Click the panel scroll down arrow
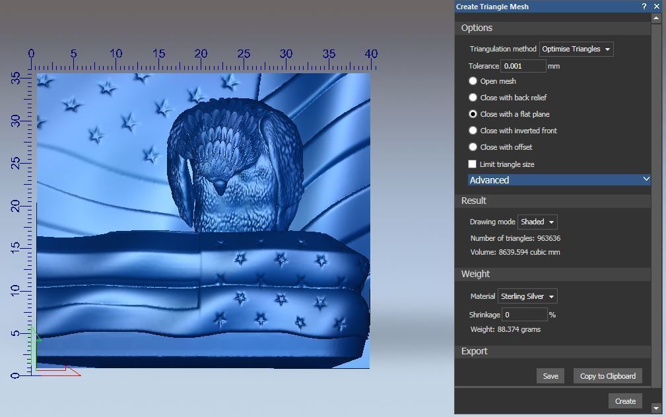666x417 pixels. [656, 408]
